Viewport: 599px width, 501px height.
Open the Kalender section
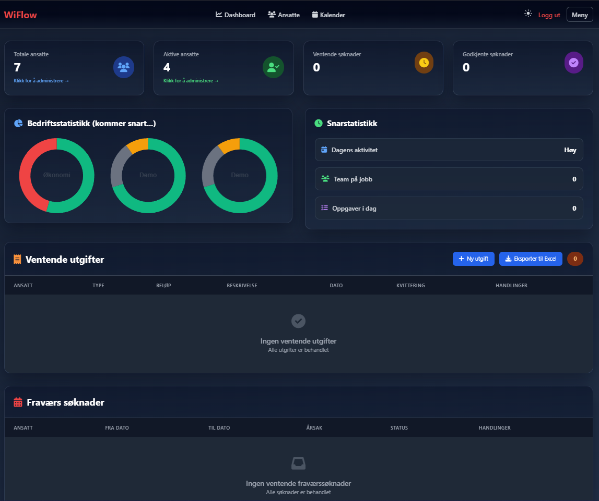(328, 15)
